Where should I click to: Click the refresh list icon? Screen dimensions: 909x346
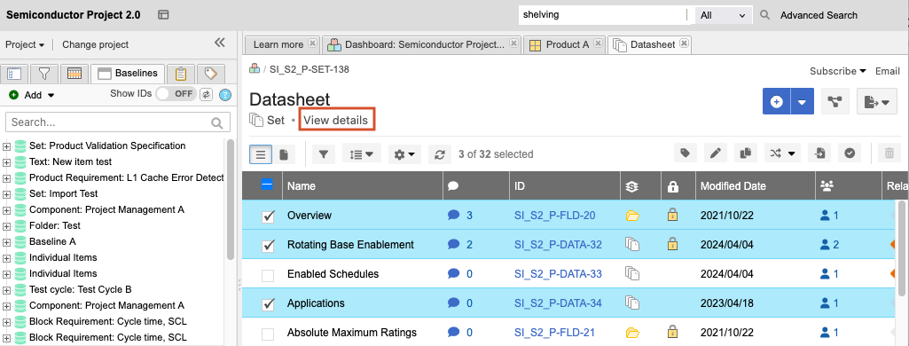pos(440,154)
